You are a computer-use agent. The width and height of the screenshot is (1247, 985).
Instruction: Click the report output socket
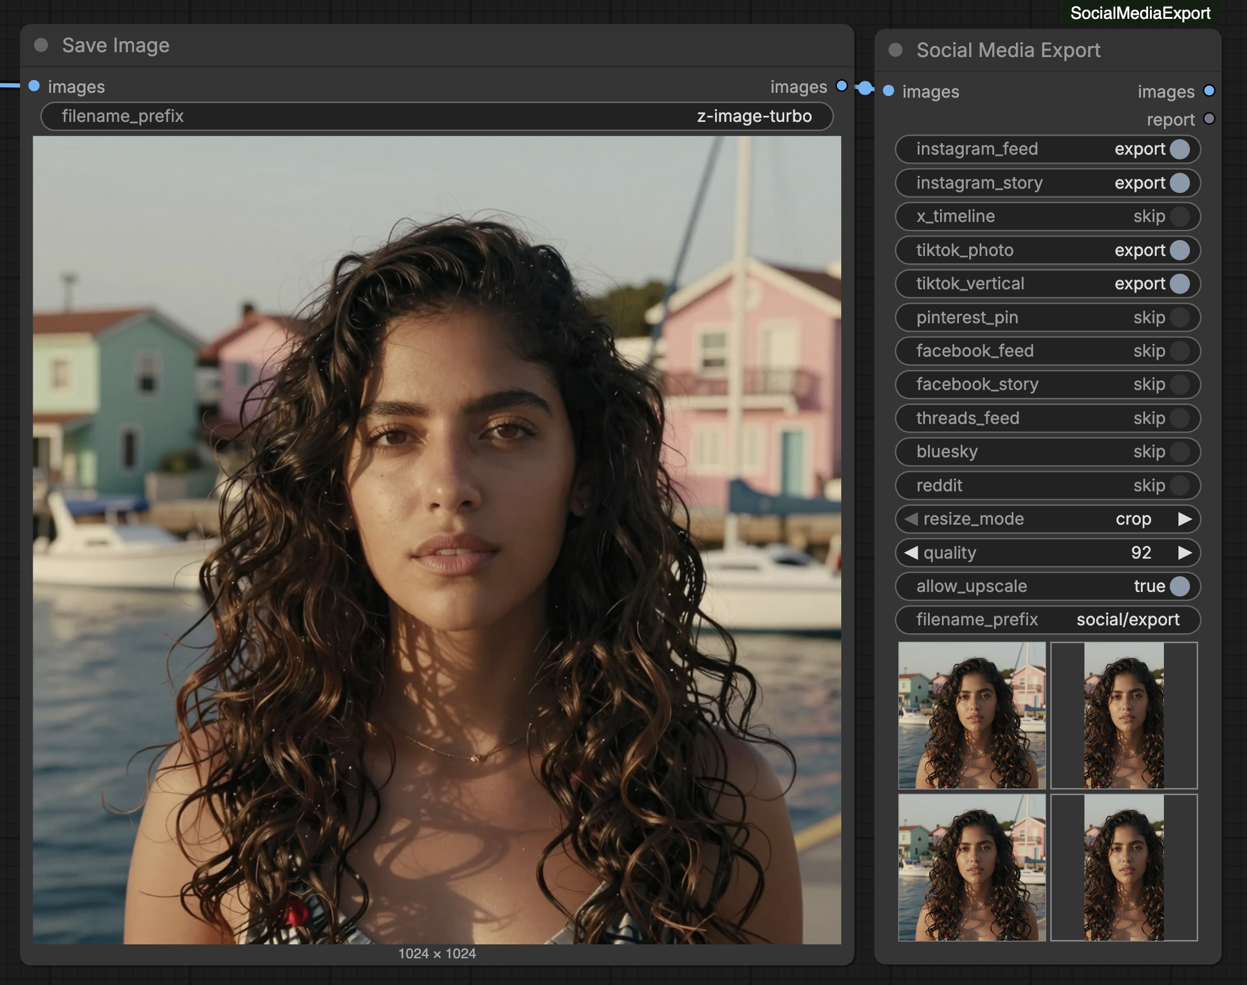pyautogui.click(x=1209, y=119)
